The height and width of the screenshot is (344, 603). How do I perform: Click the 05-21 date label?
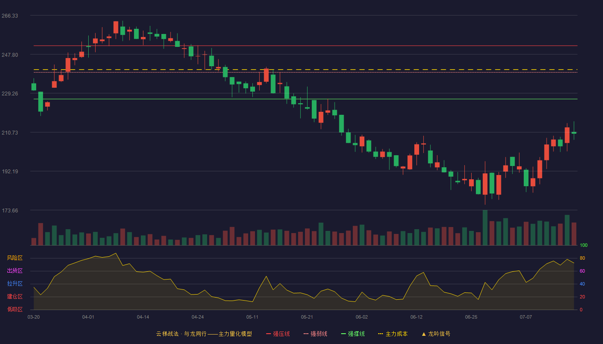307,317
